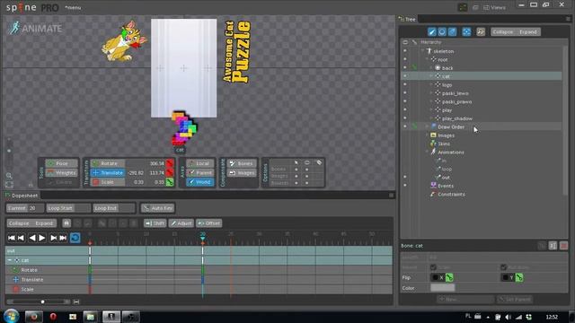Click the center-selection icon in Tree toolbar
Viewport: 575px width, 323px height.
[466, 32]
